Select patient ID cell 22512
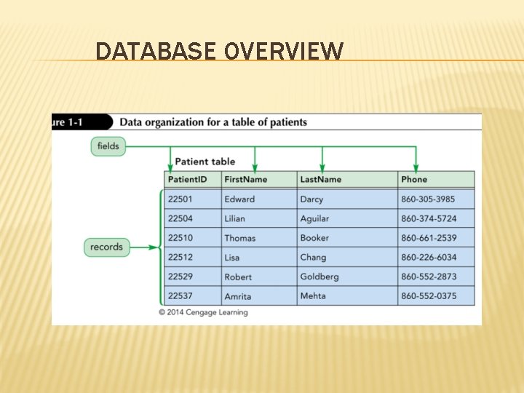This screenshot has width=524, height=393. (193, 258)
